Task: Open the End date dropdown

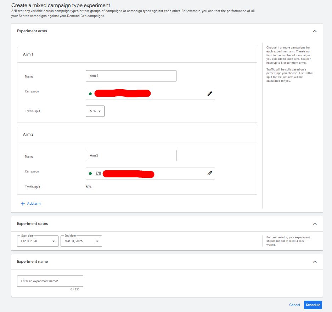Action: pos(81,241)
